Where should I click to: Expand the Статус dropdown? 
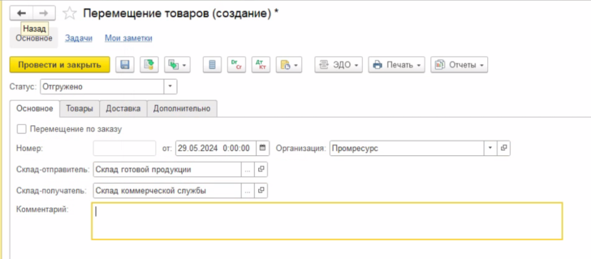170,86
